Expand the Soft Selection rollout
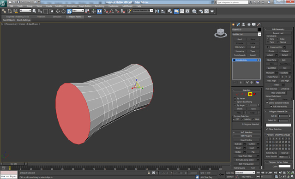Viewport: 295px width, 179px height. 246,132
